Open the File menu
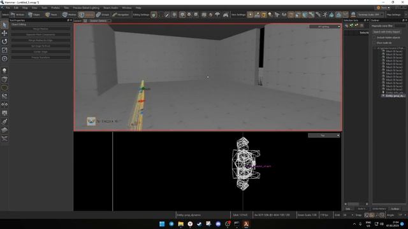The width and height of the screenshot is (408, 229). coord(8,8)
